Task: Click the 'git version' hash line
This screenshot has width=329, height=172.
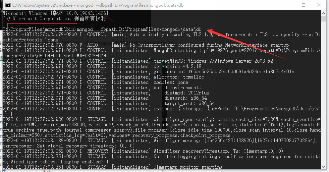Action: point(224,72)
